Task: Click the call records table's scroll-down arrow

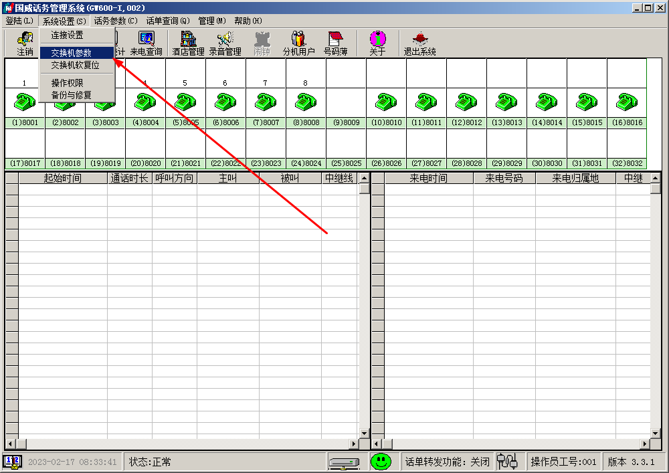Action: point(365,434)
